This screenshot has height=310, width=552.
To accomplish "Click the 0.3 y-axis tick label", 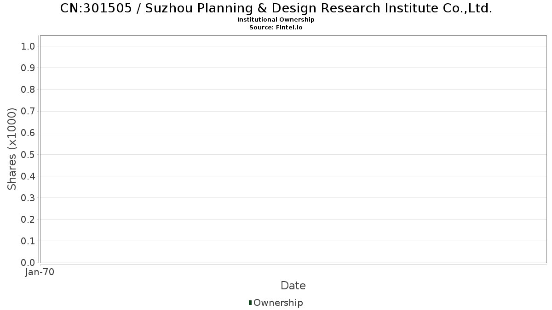I will point(28,198).
